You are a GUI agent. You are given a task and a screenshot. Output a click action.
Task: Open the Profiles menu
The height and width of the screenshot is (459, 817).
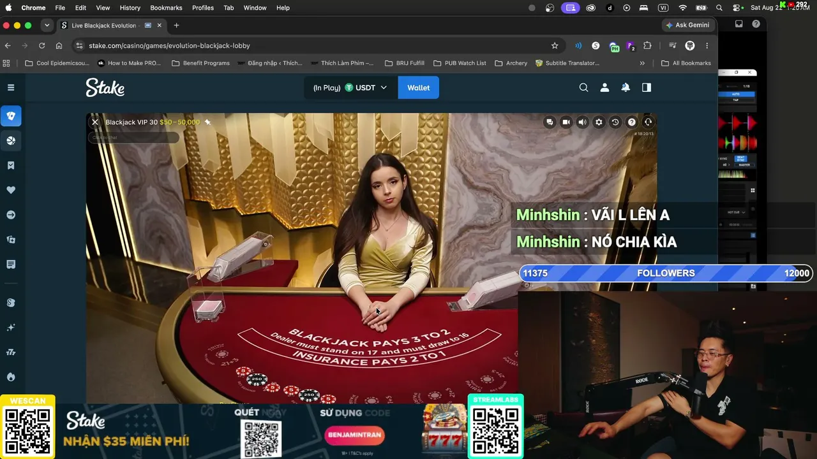(203, 8)
